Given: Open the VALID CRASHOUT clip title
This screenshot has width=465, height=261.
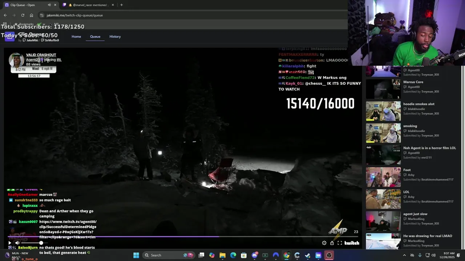Looking at the screenshot, I should 41,55.
